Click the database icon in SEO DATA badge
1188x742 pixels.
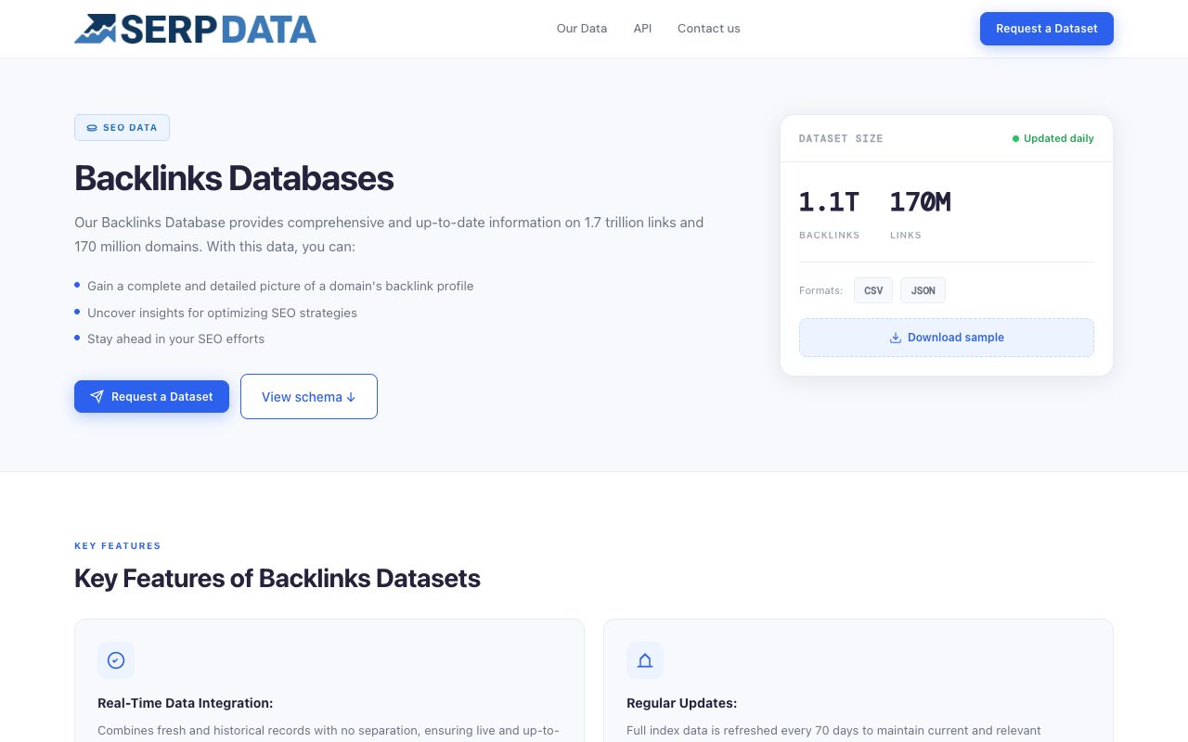[92, 128]
